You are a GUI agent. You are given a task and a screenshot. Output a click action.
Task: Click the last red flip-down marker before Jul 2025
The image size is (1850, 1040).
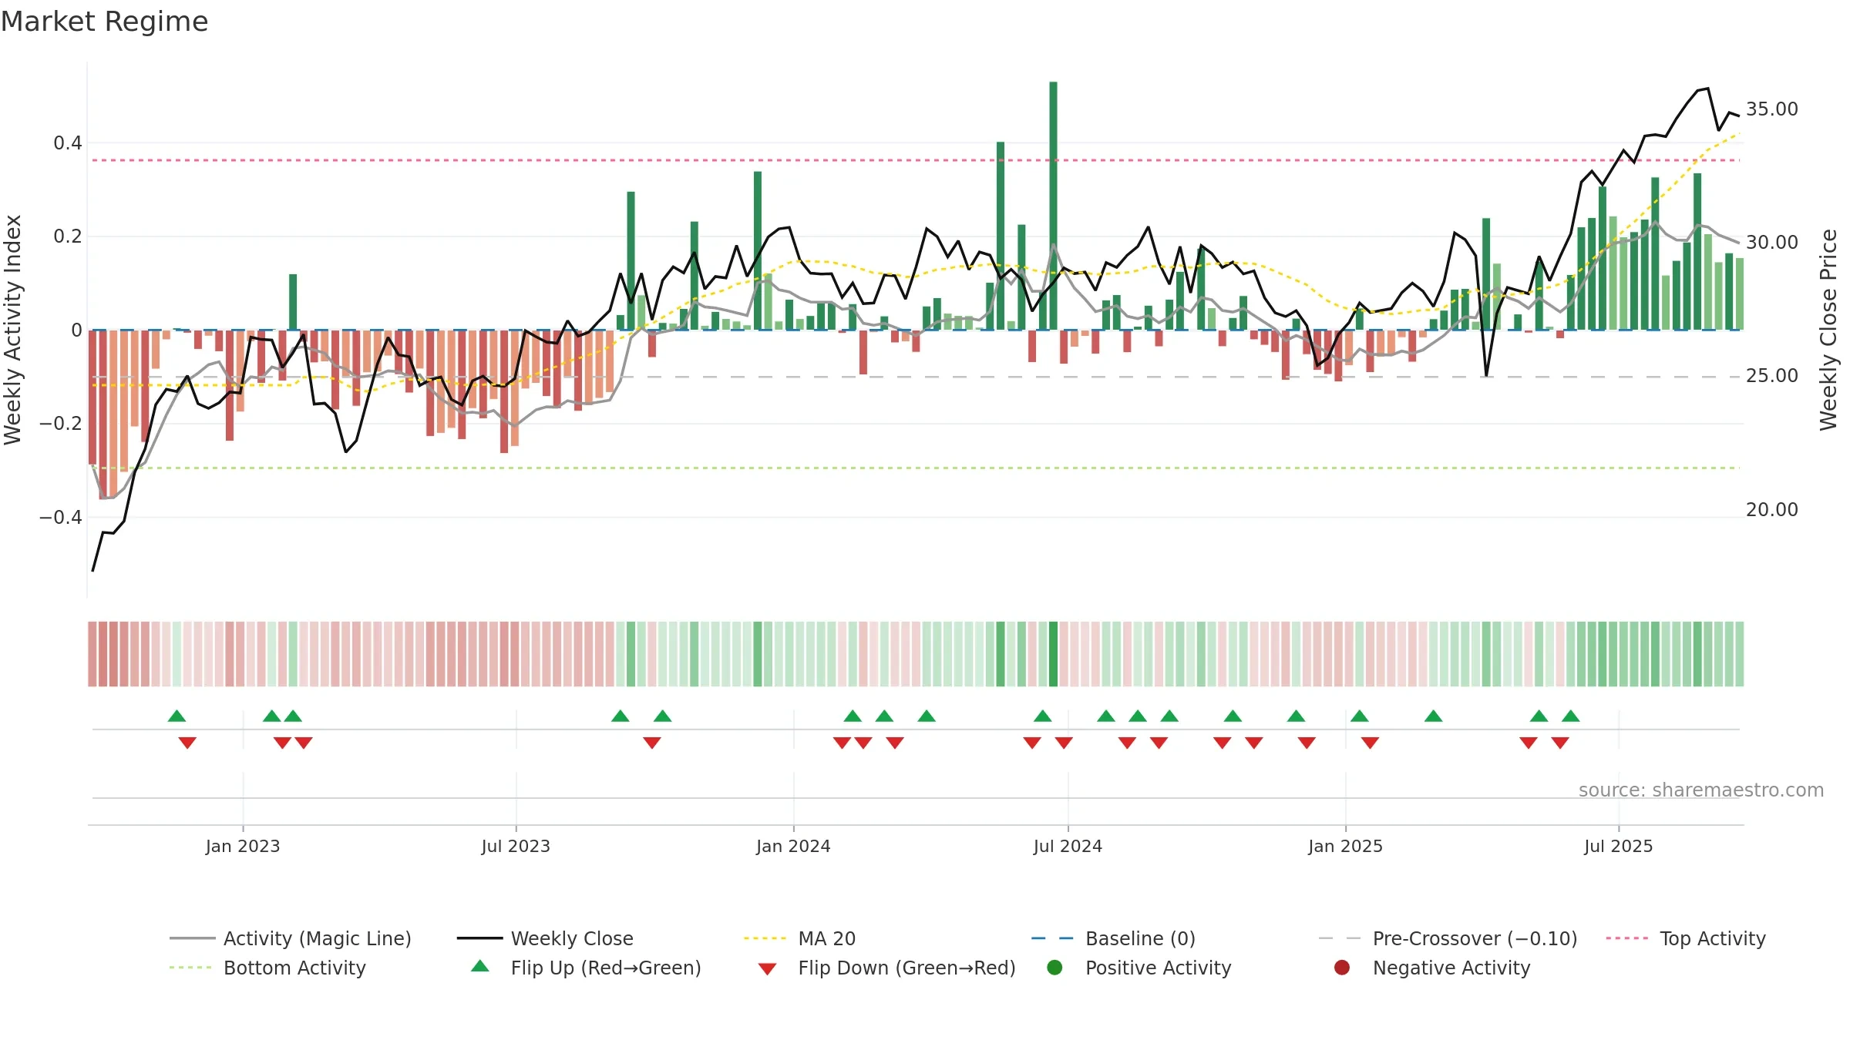[1560, 743]
